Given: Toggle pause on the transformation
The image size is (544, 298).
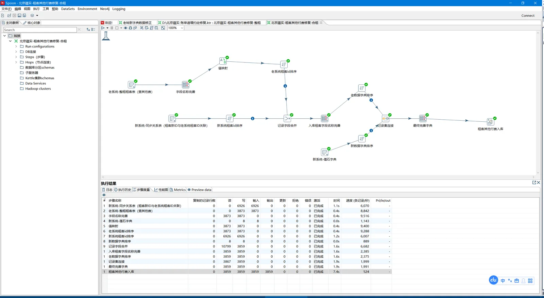Looking at the screenshot, I should 112,28.
